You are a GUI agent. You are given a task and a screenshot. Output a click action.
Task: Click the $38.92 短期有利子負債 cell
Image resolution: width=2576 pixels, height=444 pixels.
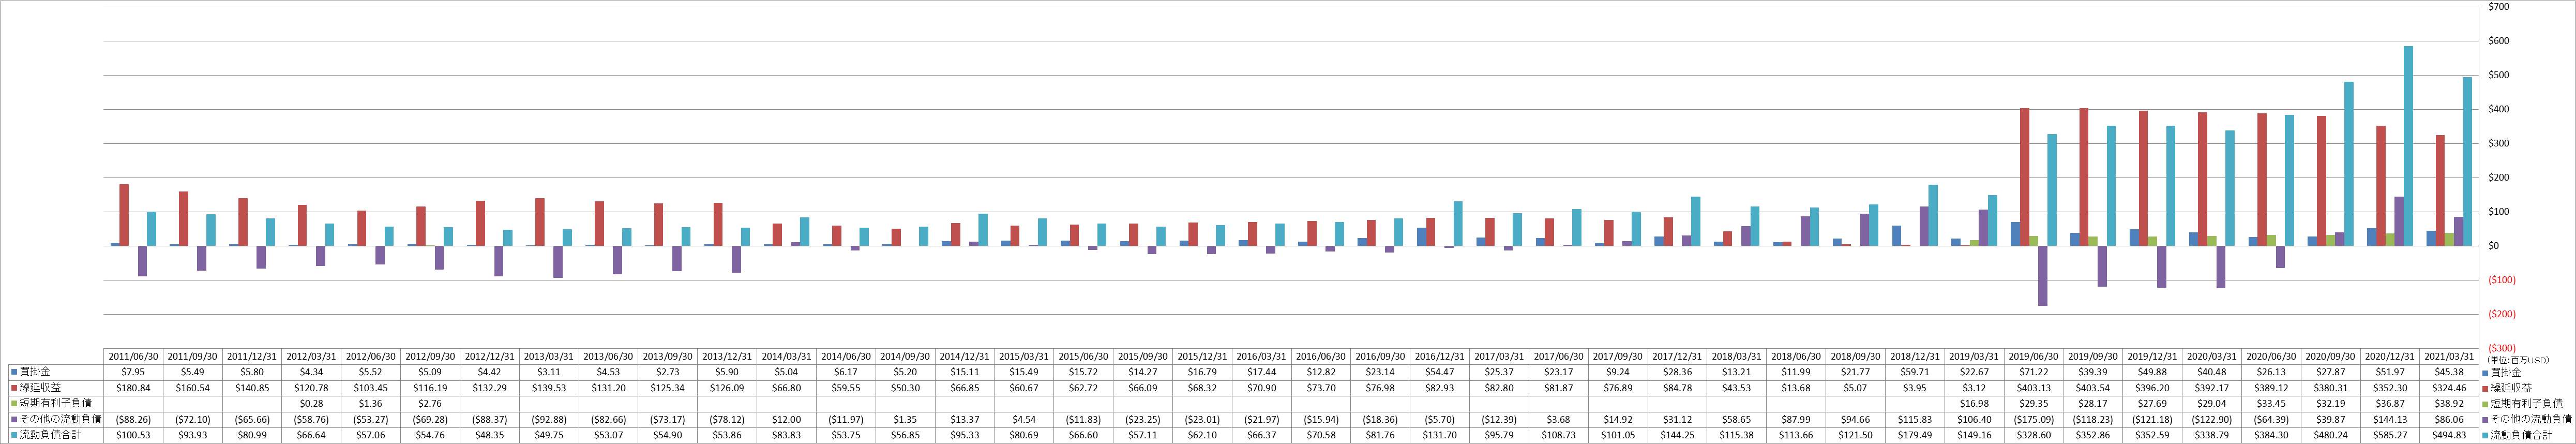2450,403
